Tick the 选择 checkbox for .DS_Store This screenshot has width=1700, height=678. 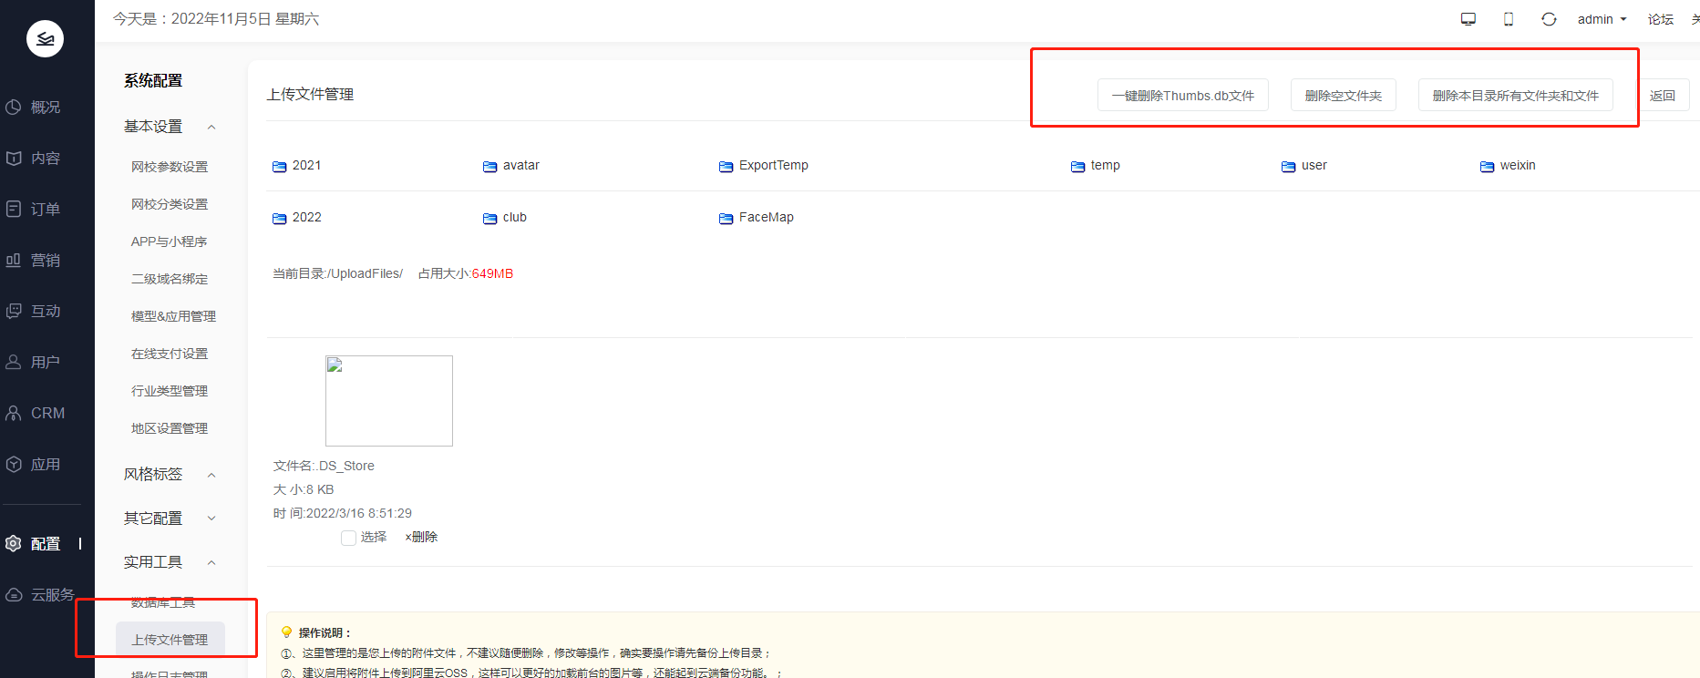(x=348, y=538)
